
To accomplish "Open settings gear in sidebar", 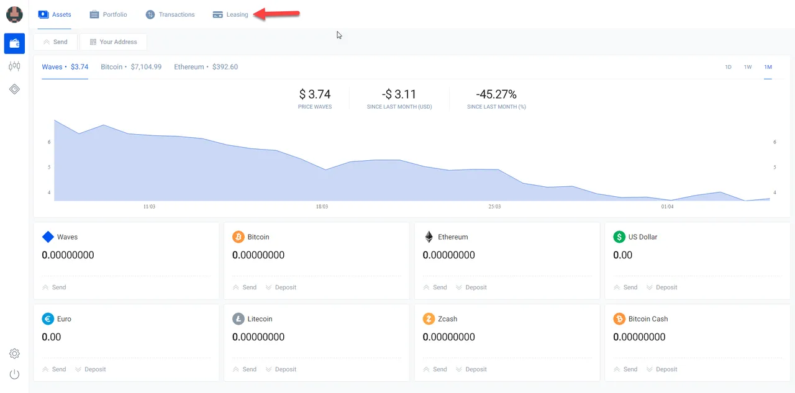I will coord(14,353).
